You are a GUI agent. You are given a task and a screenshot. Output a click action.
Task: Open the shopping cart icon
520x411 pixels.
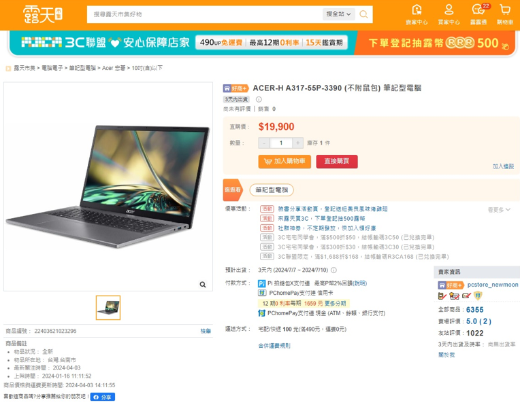505,10
